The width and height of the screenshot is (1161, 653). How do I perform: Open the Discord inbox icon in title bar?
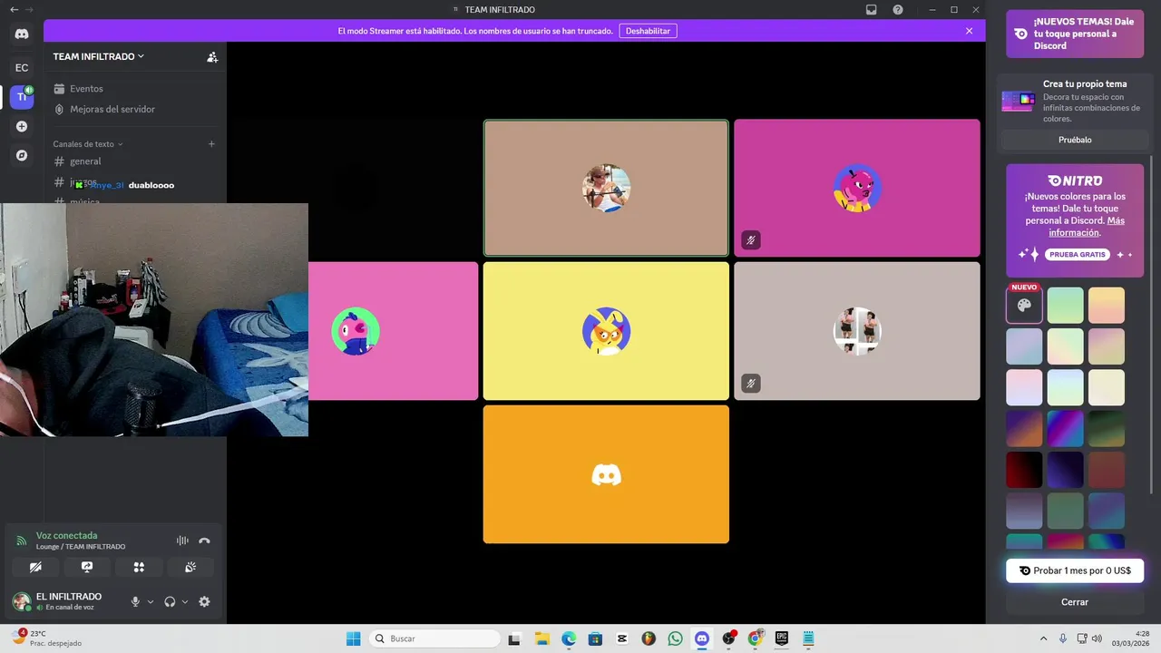click(872, 9)
